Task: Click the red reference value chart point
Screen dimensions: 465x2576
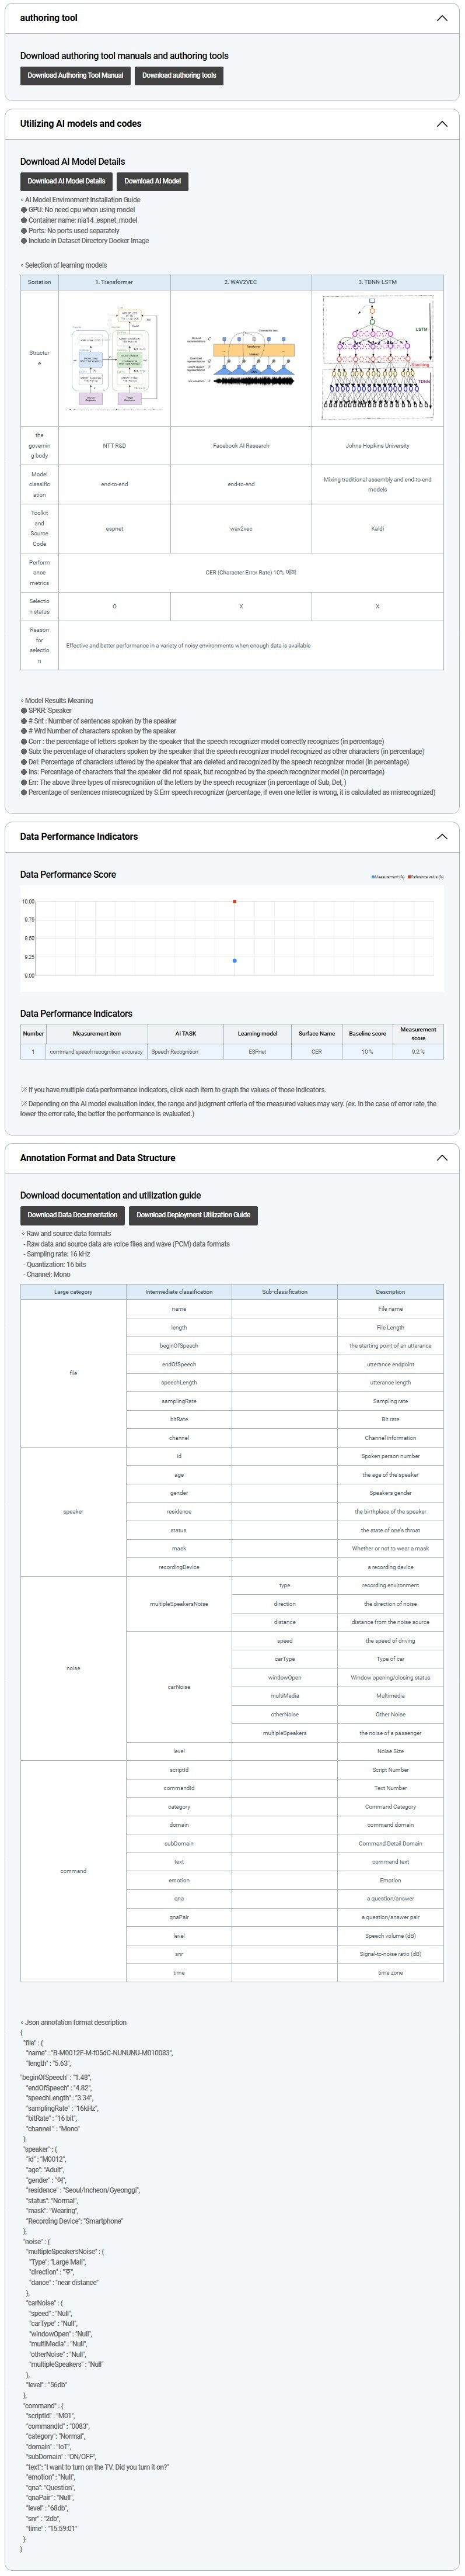Action: [x=235, y=902]
